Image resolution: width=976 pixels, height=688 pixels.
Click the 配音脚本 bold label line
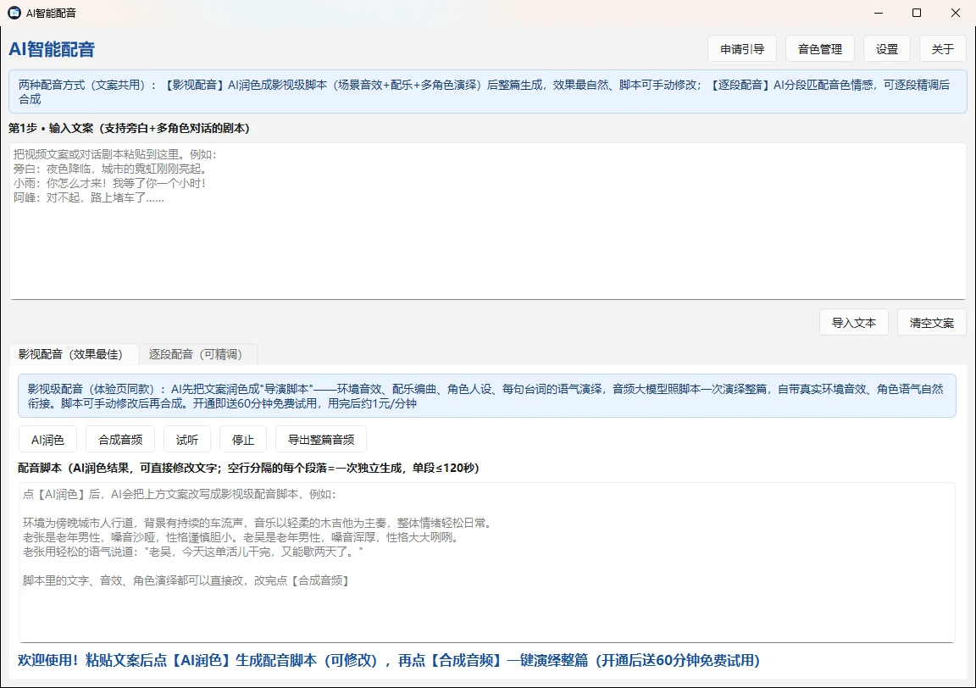point(249,468)
